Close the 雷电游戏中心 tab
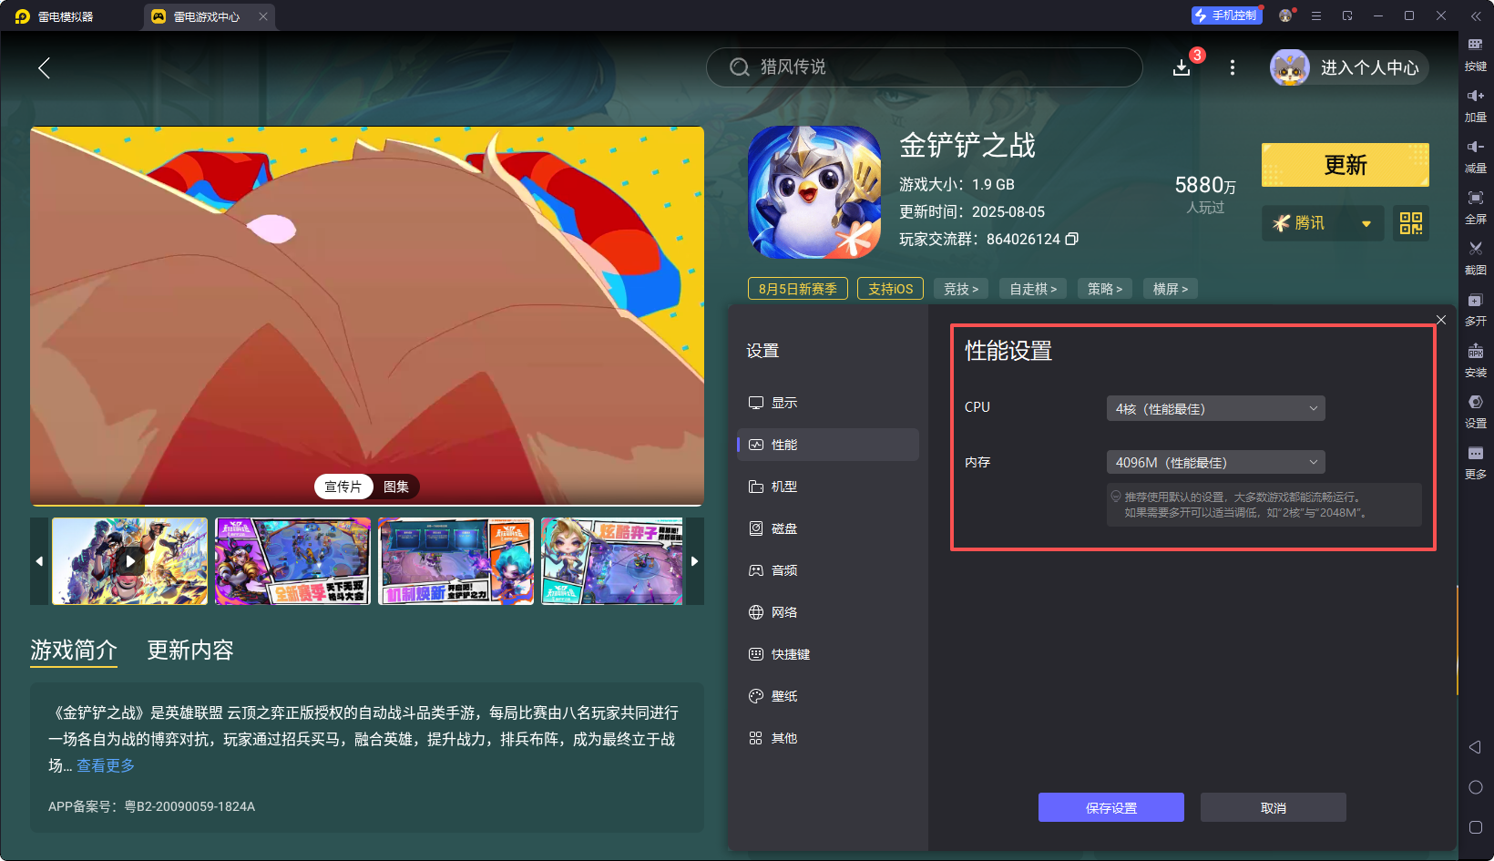This screenshot has height=861, width=1494. point(263,16)
